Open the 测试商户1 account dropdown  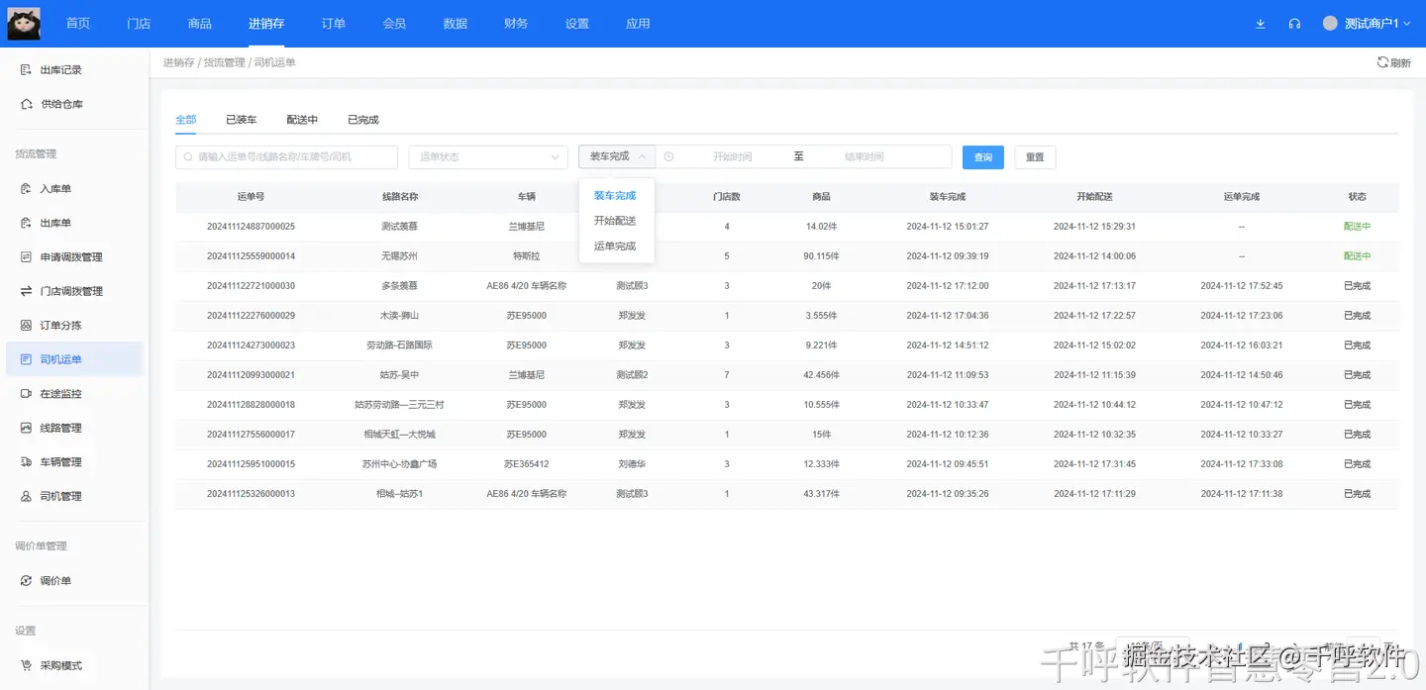[1366, 24]
